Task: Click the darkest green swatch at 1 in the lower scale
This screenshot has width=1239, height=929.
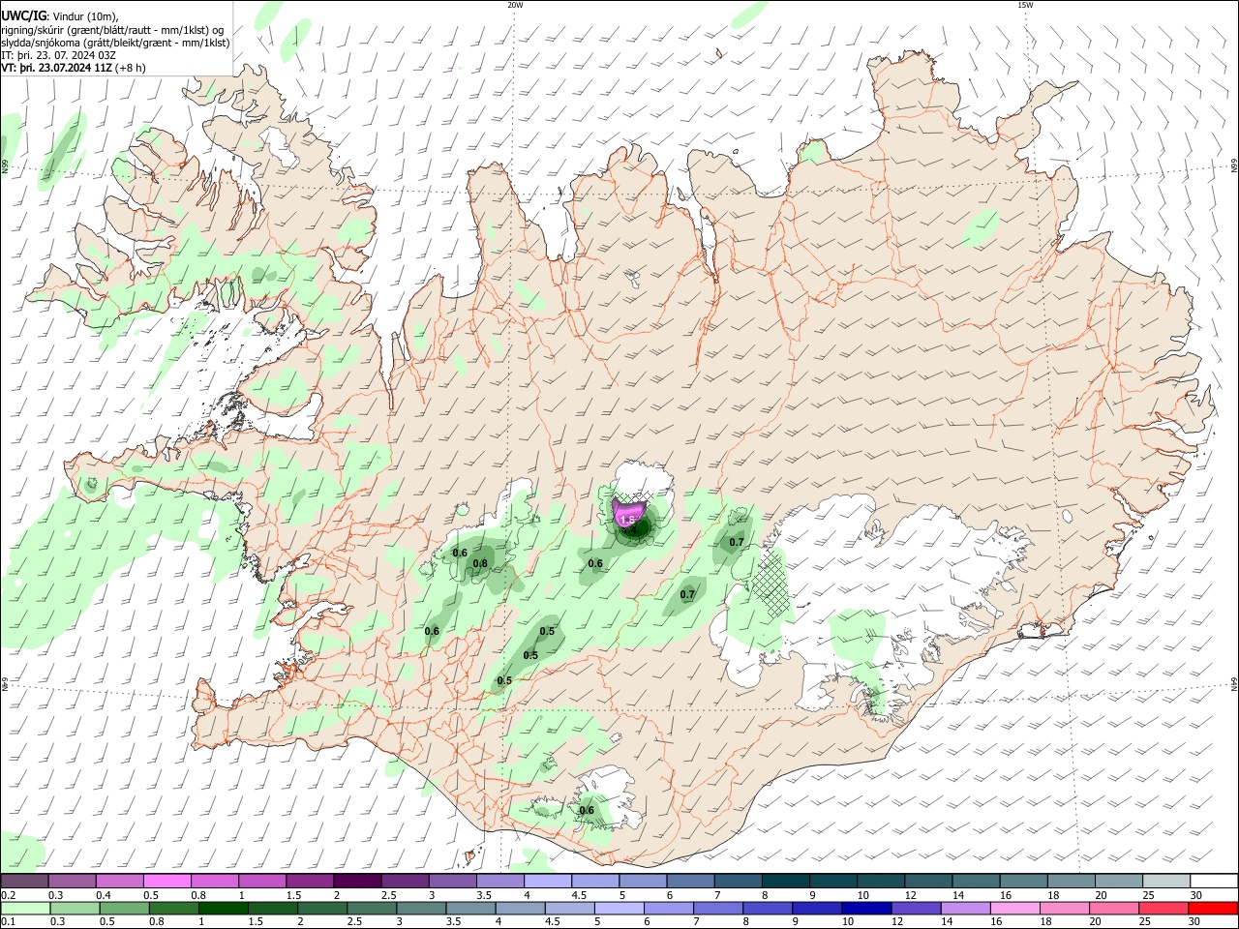Action: [222, 908]
